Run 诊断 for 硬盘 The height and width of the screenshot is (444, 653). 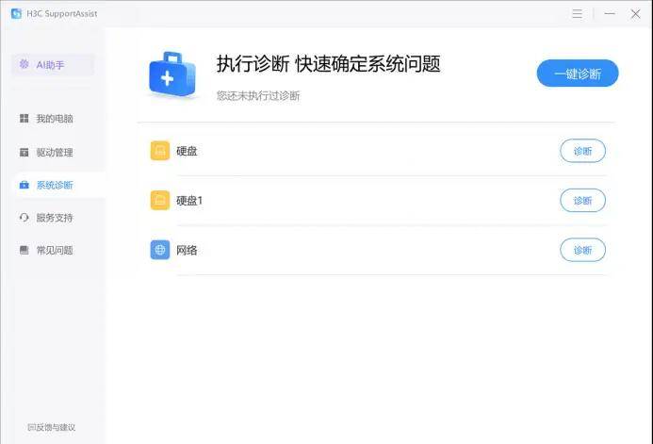tap(582, 151)
